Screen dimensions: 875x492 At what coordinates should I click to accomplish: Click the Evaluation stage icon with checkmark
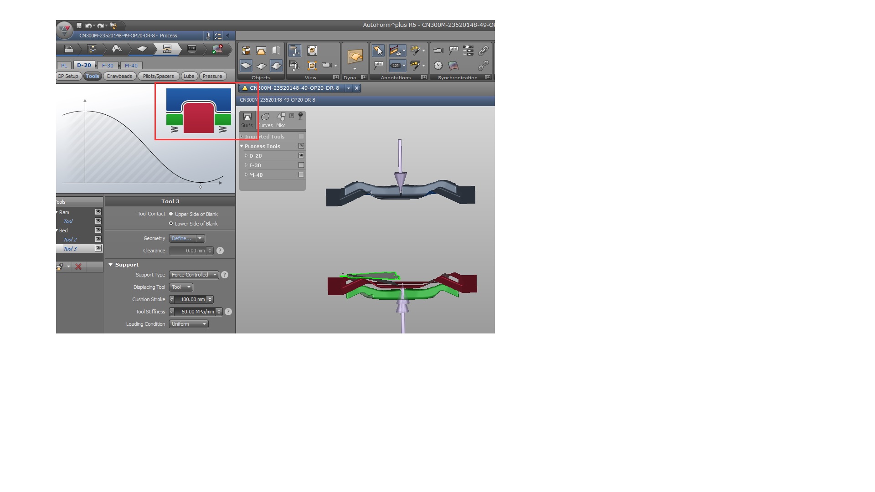[217, 49]
